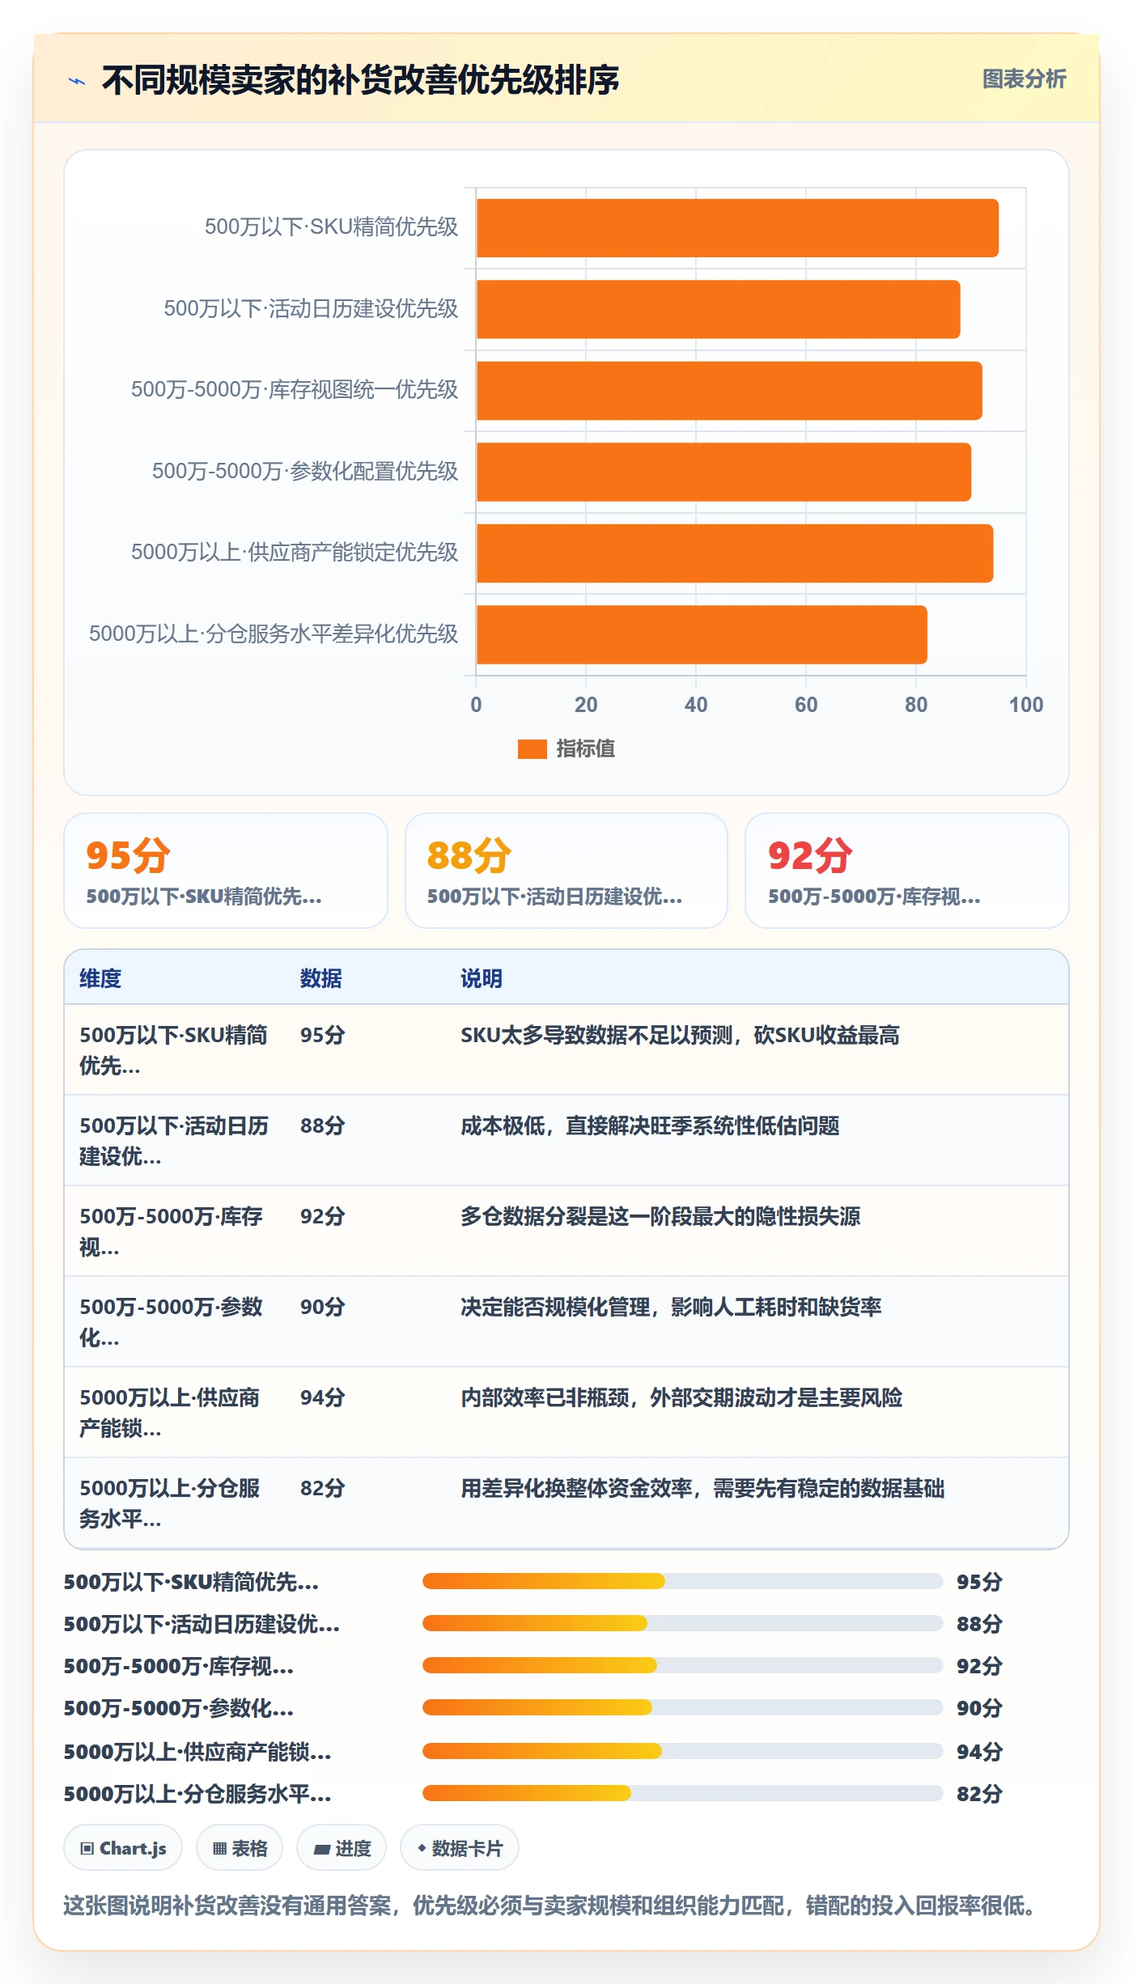Click explanation 成本极低，直接解决旺季系统性低估问题
Viewport: 1133px width, 1984px height.
coord(650,1126)
